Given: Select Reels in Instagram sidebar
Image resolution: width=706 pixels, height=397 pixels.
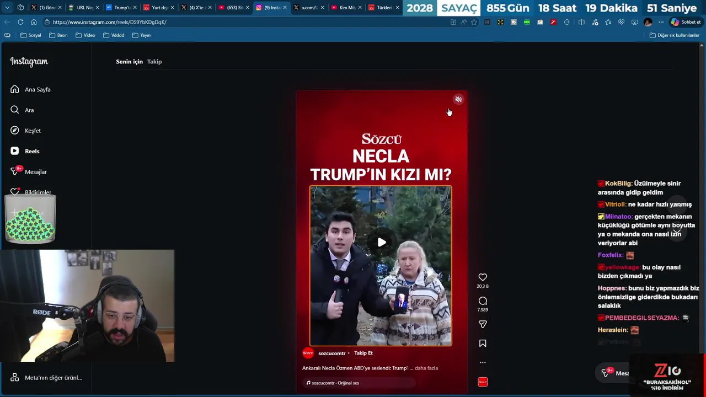Looking at the screenshot, I should click(25, 151).
